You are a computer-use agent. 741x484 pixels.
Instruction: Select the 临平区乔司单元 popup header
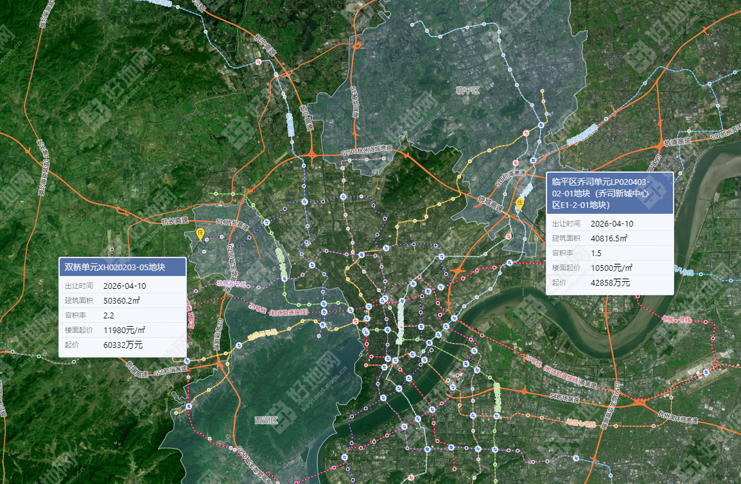pyautogui.click(x=609, y=193)
